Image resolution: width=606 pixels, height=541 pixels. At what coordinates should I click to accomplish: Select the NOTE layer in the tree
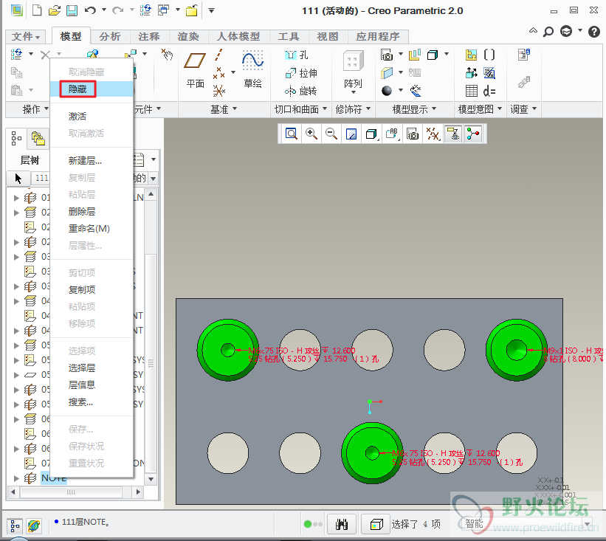pos(54,478)
